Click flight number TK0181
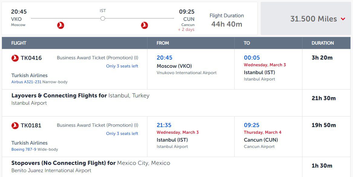 [x=31, y=125]
